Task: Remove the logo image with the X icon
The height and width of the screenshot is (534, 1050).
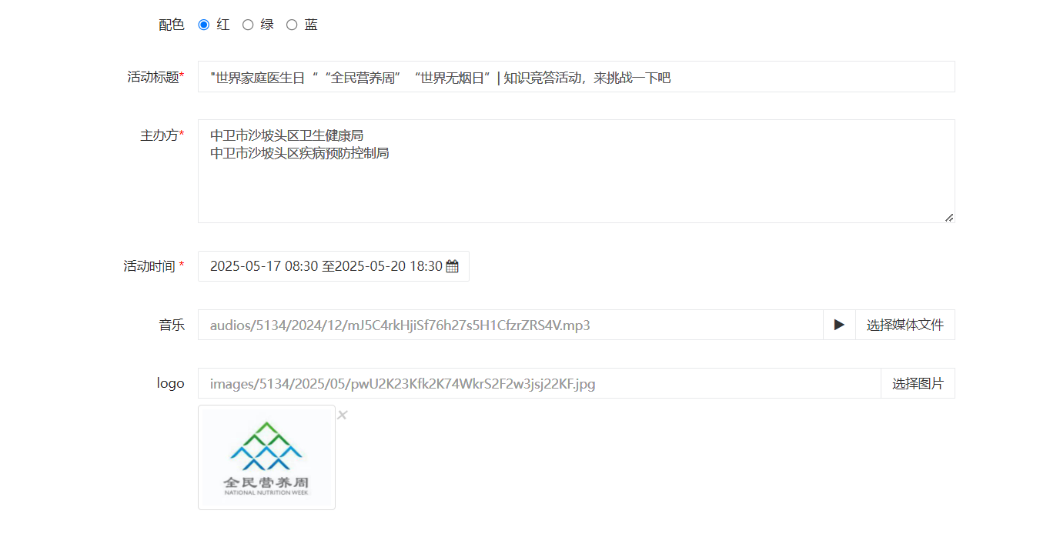Action: pos(343,415)
